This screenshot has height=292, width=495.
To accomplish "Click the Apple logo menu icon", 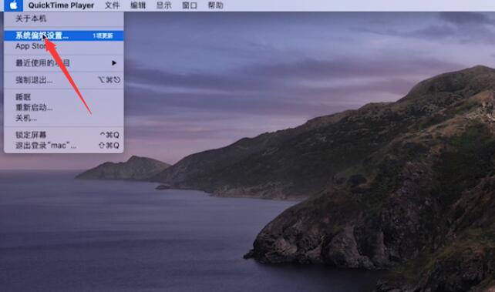I will click(x=13, y=5).
